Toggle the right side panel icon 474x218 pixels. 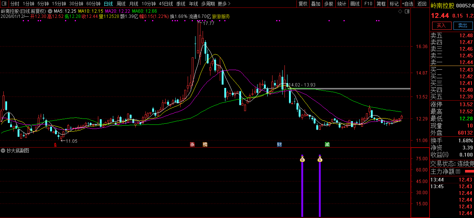click(407, 12)
